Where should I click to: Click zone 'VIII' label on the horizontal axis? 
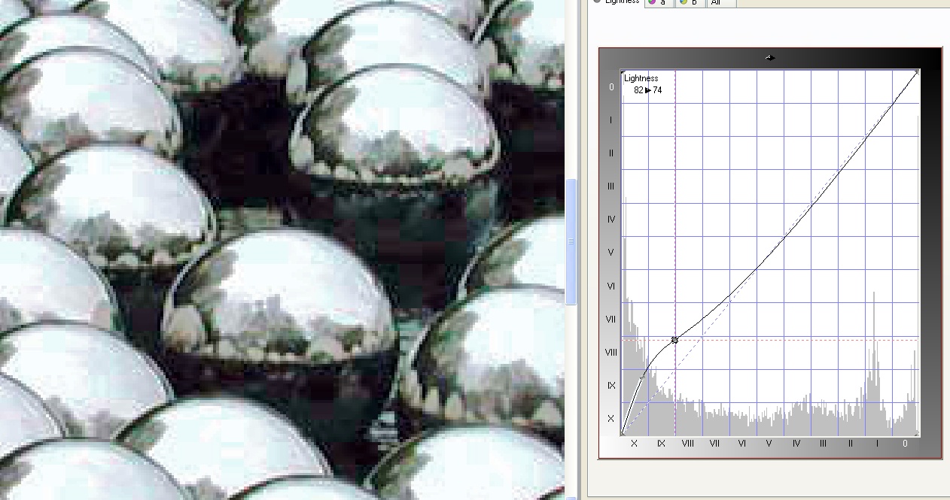click(x=687, y=444)
